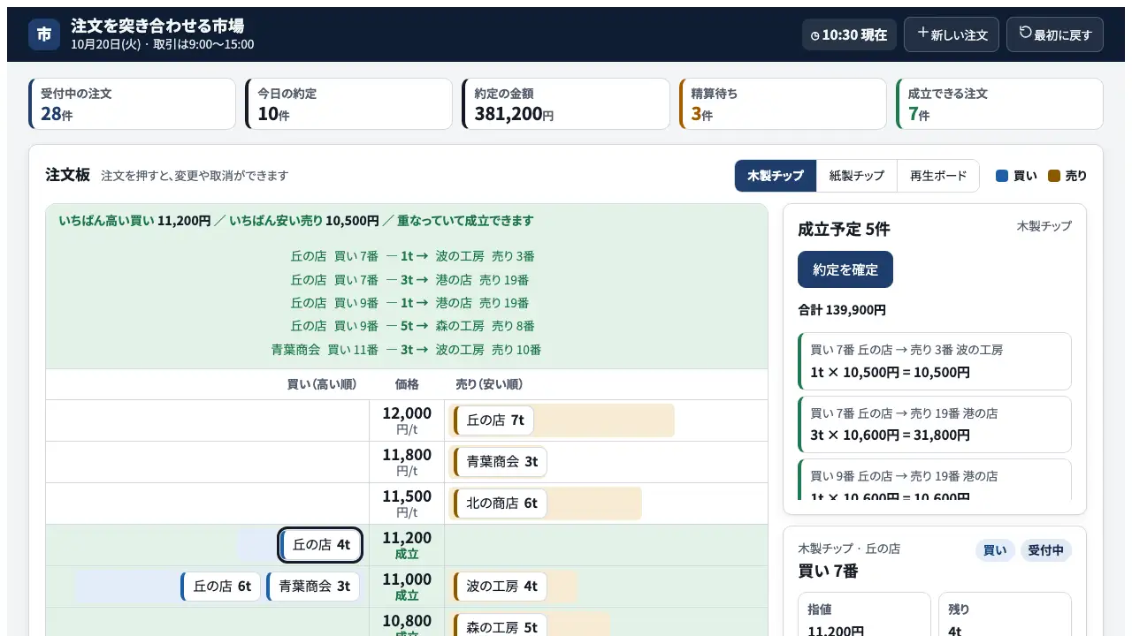The height and width of the screenshot is (636, 1132).
Task: Select the 波の工房 4t sell order
Action: coord(501,586)
